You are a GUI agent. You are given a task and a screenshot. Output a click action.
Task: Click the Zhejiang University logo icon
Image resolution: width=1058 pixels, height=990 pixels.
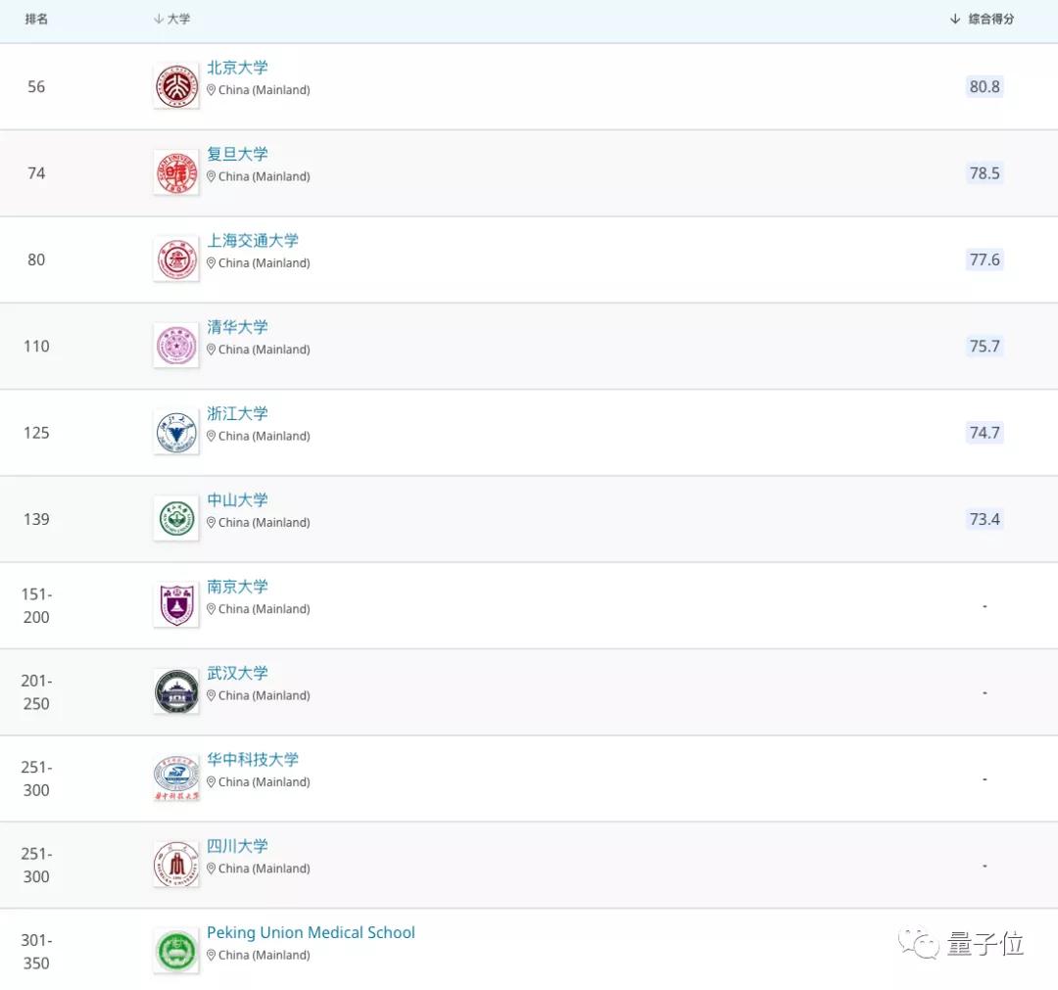(175, 432)
